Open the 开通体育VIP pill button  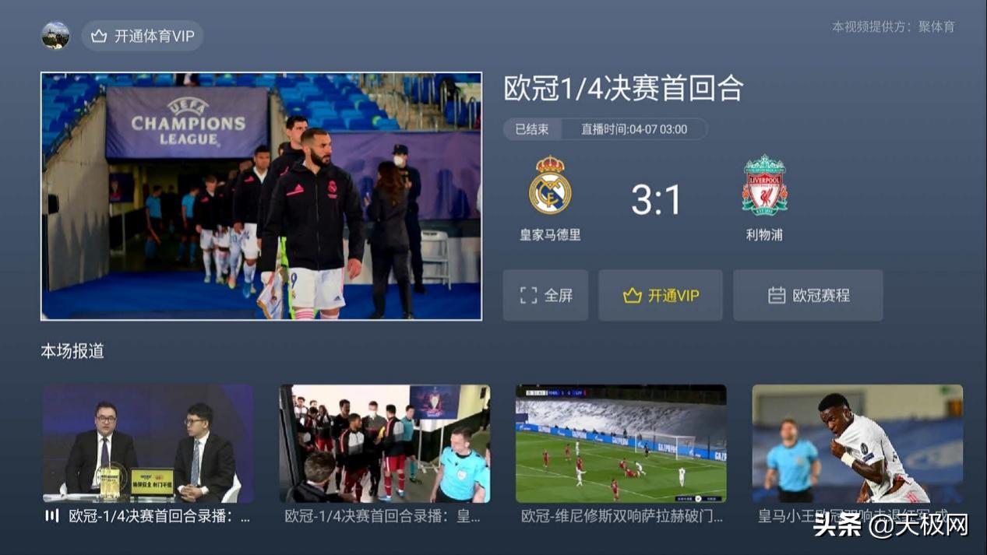tap(143, 36)
